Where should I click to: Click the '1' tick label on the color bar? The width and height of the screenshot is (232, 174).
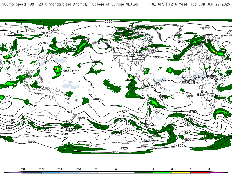pos(135,169)
